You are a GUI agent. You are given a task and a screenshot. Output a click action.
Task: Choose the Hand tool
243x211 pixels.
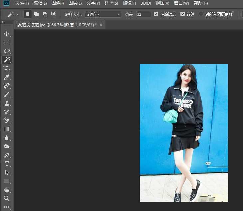(x=6, y=190)
